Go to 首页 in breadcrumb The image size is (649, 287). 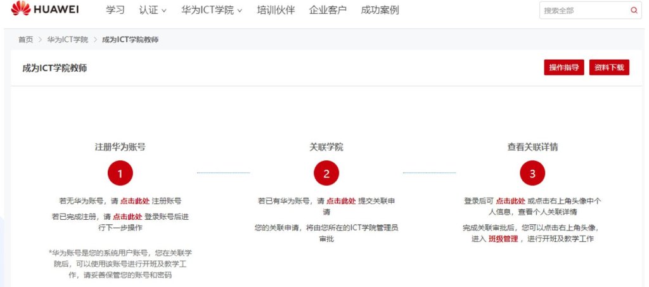25,39
